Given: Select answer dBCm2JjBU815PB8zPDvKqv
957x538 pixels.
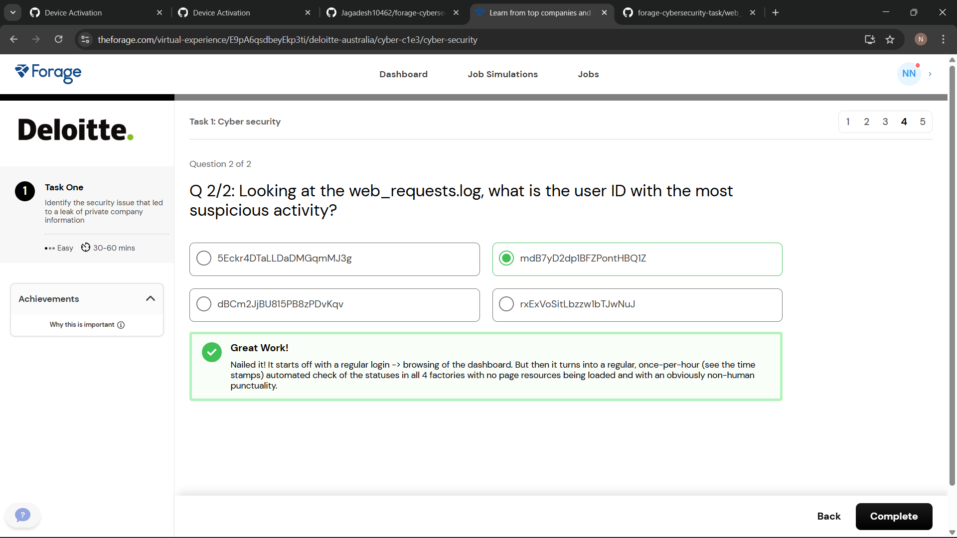Looking at the screenshot, I should pos(204,304).
